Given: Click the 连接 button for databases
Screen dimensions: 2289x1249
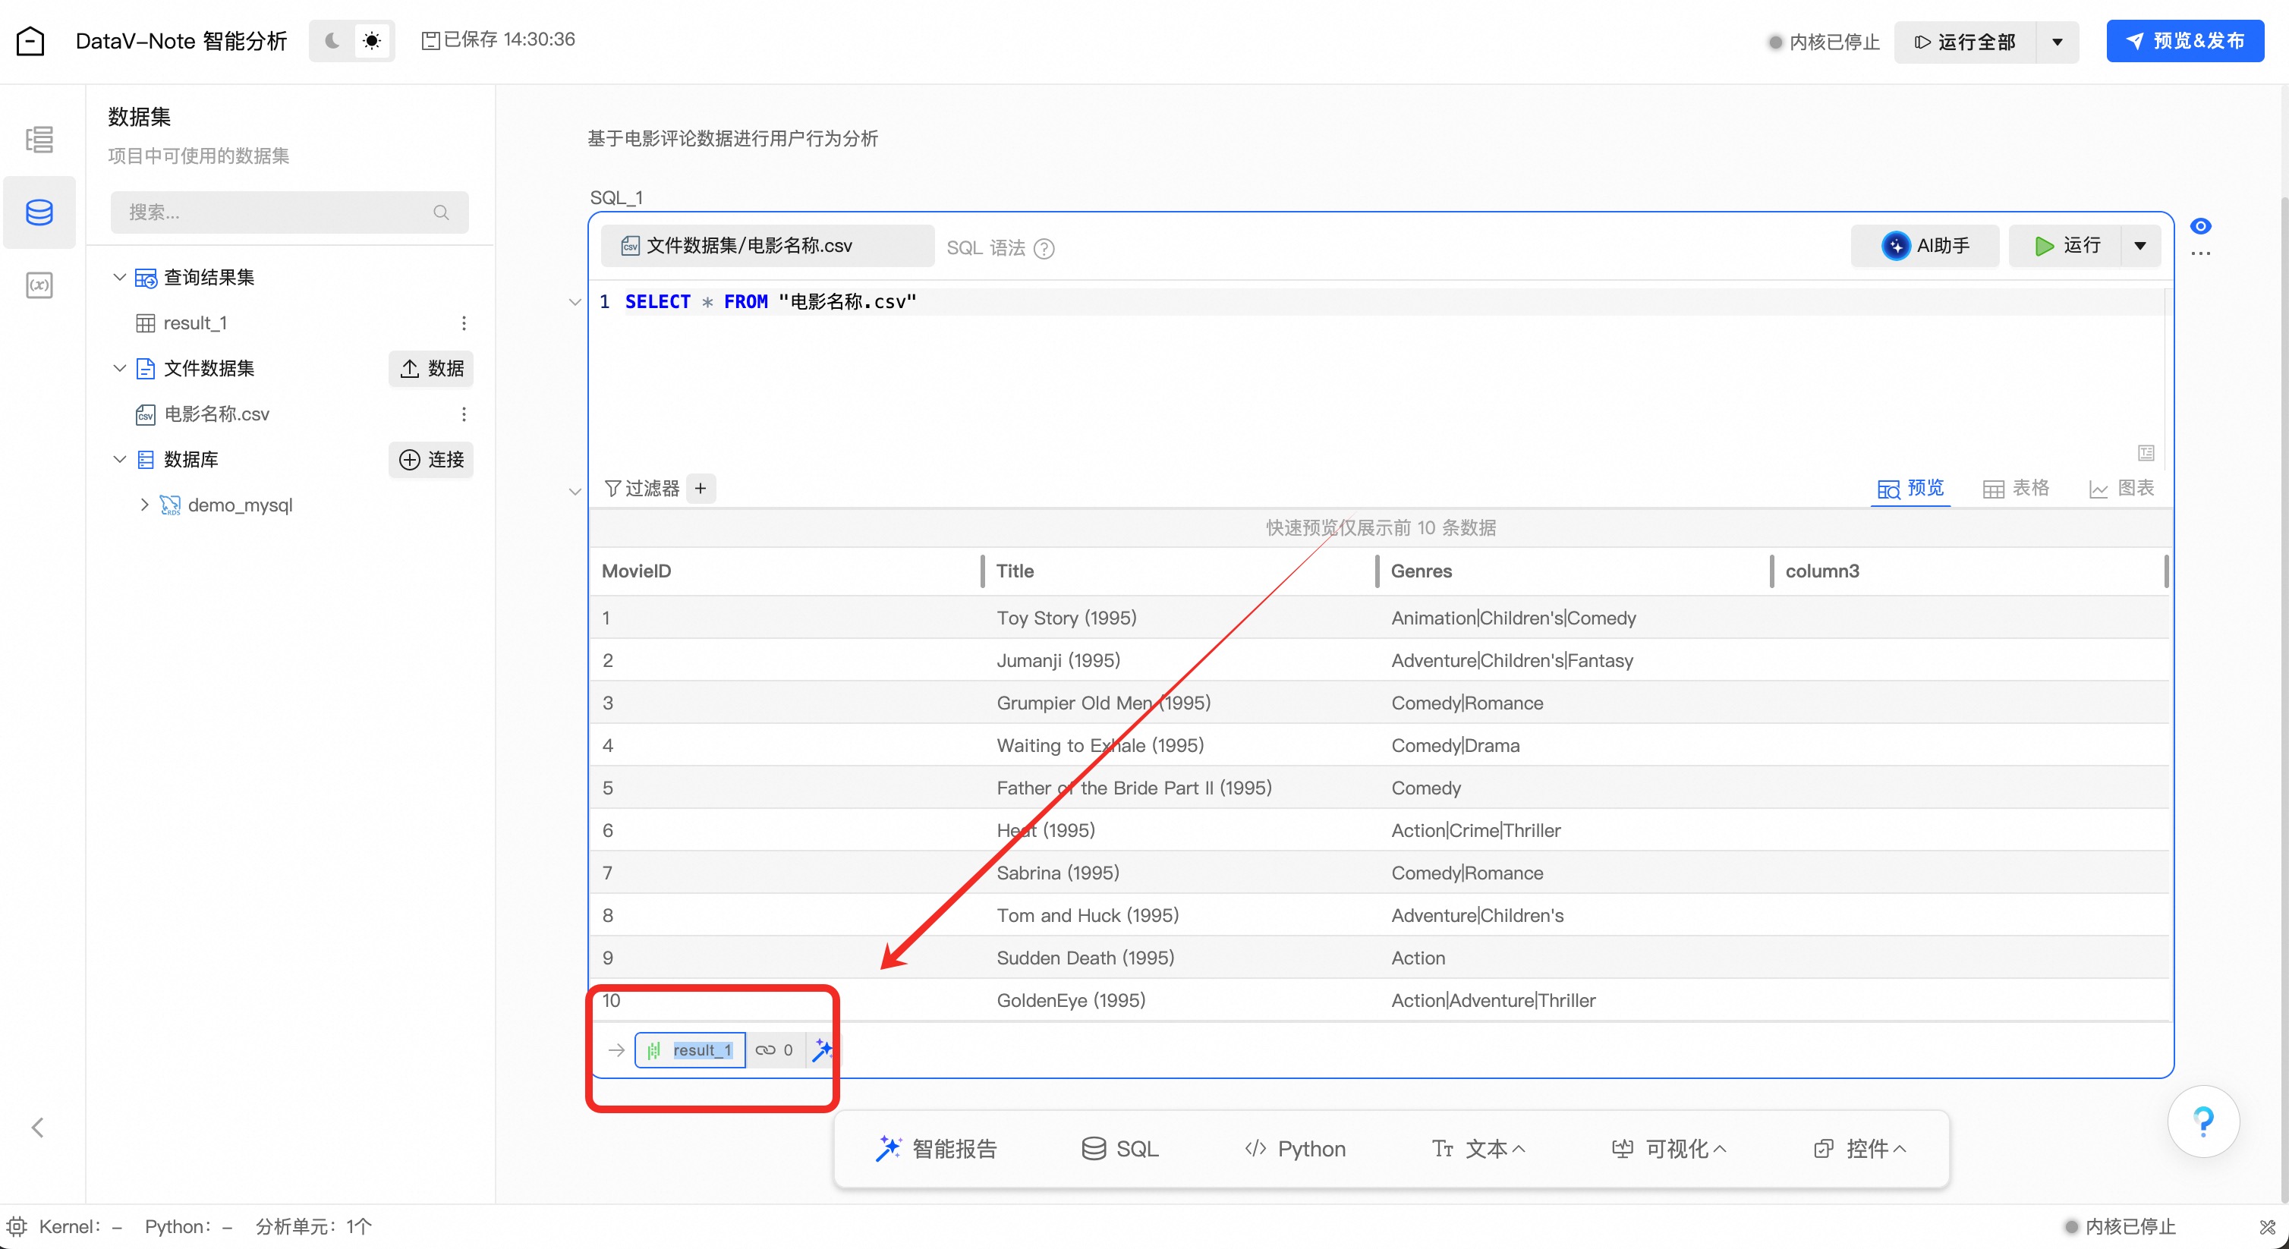Looking at the screenshot, I should (431, 459).
